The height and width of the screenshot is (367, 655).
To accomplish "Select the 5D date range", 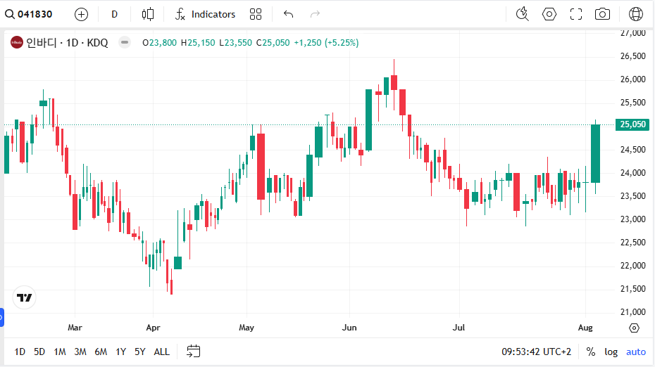I will coord(39,352).
